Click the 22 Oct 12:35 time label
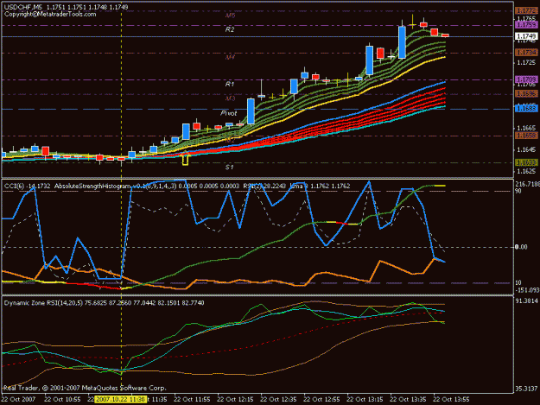 pos(278,400)
